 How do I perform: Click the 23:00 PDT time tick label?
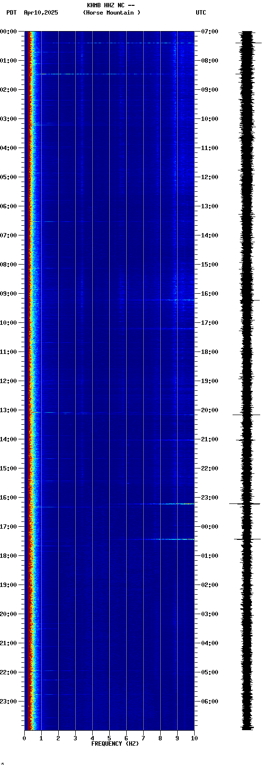[8, 702]
